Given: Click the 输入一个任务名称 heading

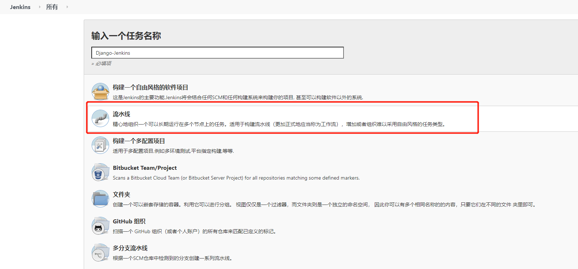Looking at the screenshot, I should [126, 36].
